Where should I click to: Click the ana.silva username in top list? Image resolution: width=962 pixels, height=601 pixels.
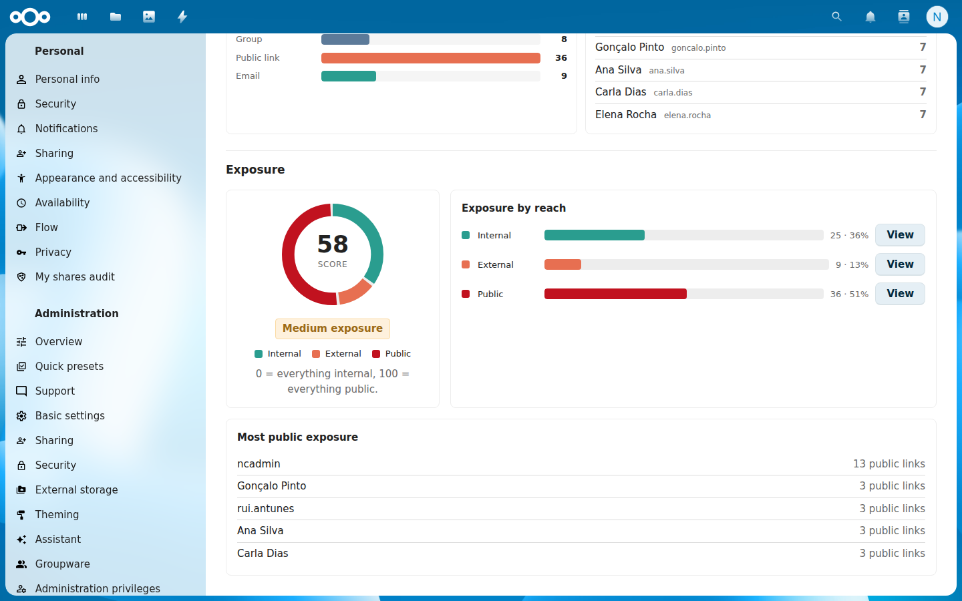coord(667,71)
